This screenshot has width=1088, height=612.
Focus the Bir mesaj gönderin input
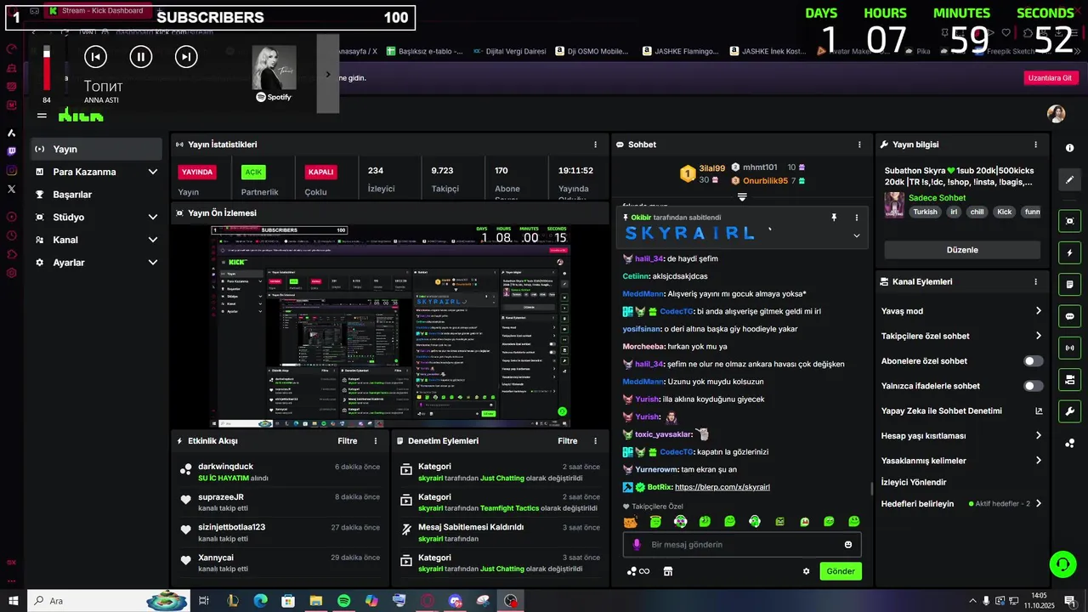(742, 545)
